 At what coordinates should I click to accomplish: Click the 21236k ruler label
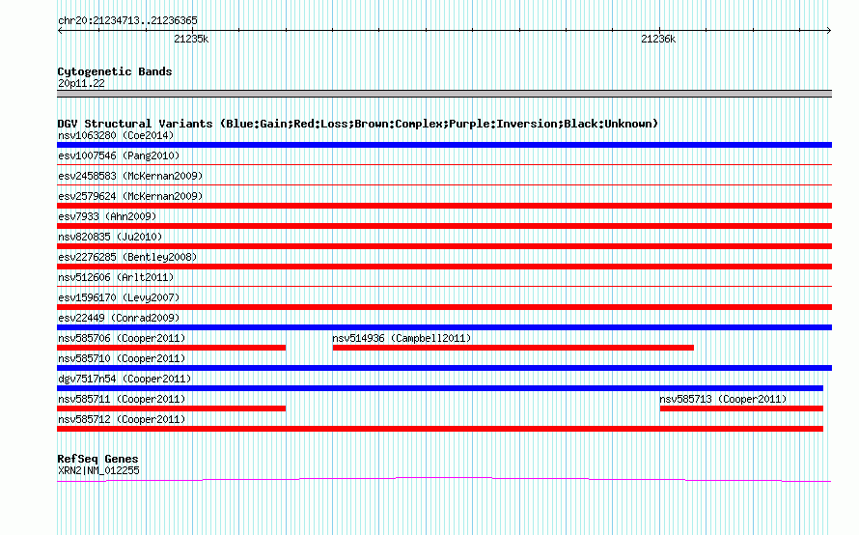(658, 39)
